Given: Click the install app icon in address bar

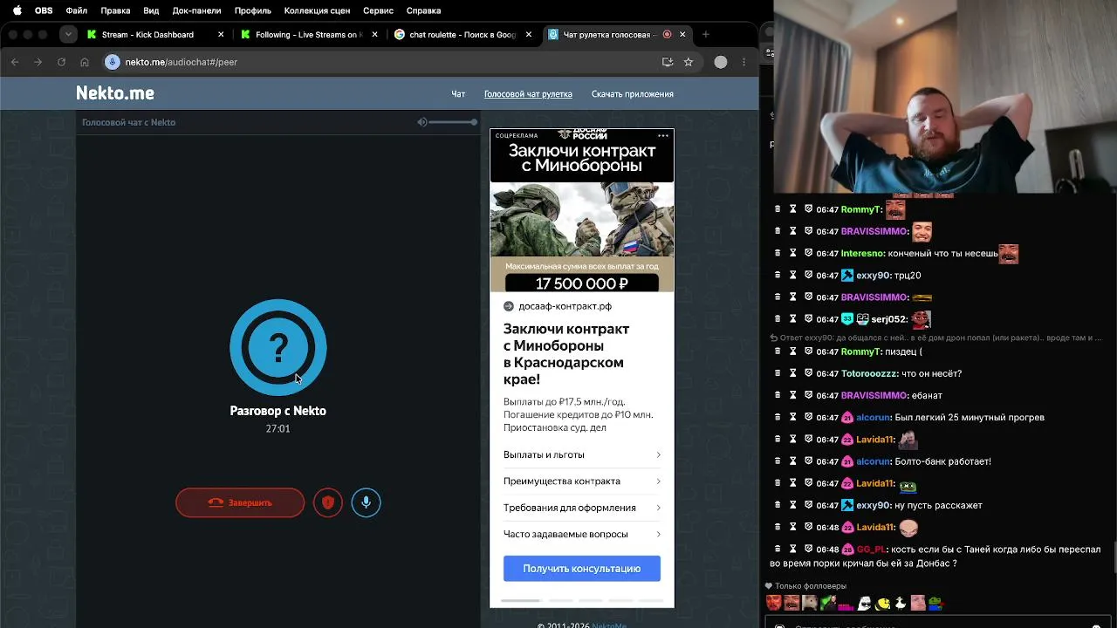Looking at the screenshot, I should pos(668,62).
